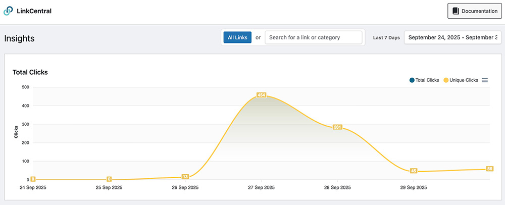
Task: Click the book icon beside Documentation
Action: click(455, 11)
